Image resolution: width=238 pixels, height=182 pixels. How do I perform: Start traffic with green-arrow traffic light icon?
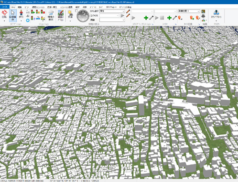[x=33, y=12]
